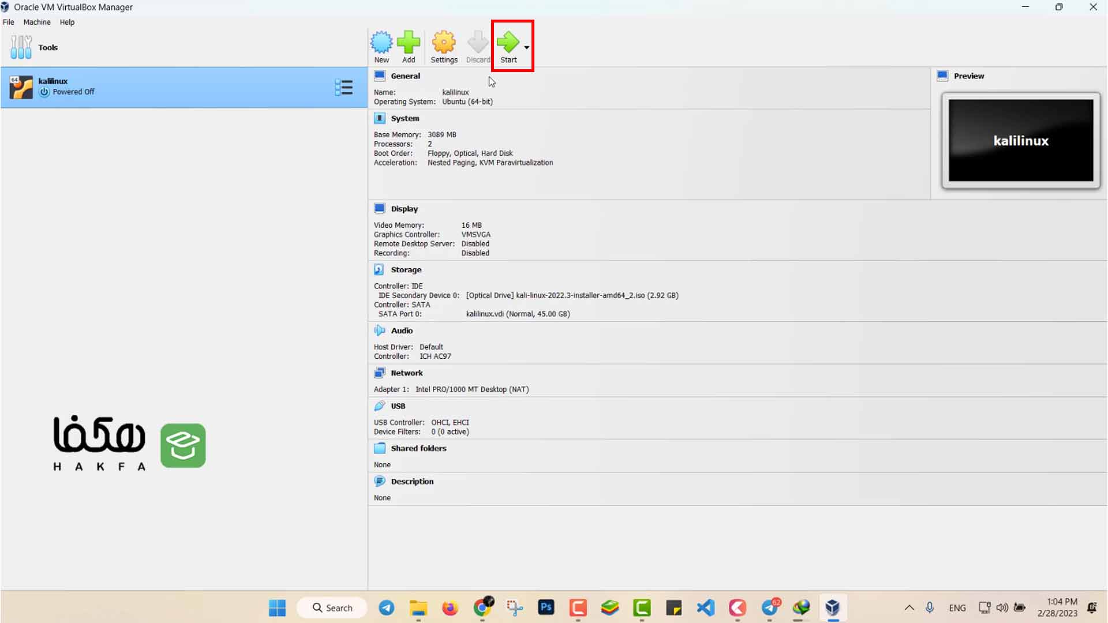The image size is (1108, 623).
Task: Click the Video Memory 16 MB value
Action: click(471, 226)
